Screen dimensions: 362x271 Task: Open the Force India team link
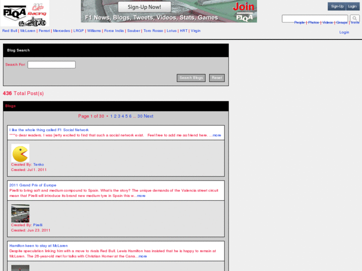(114, 31)
